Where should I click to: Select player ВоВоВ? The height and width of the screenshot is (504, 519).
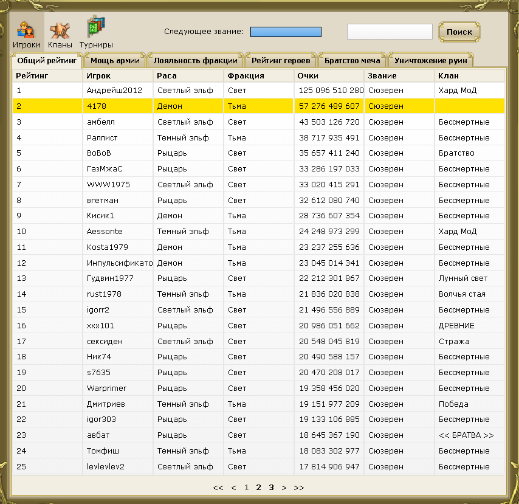click(98, 153)
